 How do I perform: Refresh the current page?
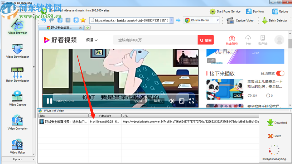tap(60, 20)
